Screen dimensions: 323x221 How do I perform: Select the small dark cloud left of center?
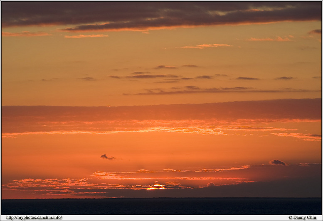click(x=107, y=157)
